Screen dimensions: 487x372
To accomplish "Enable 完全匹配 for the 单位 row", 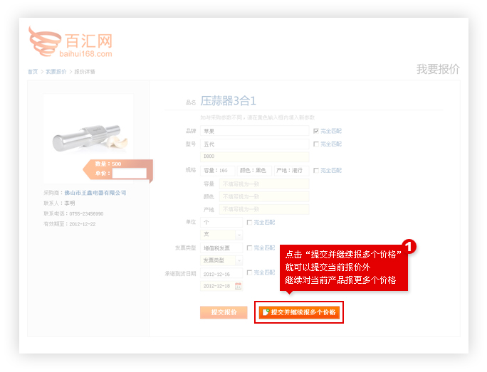I will tap(249, 222).
